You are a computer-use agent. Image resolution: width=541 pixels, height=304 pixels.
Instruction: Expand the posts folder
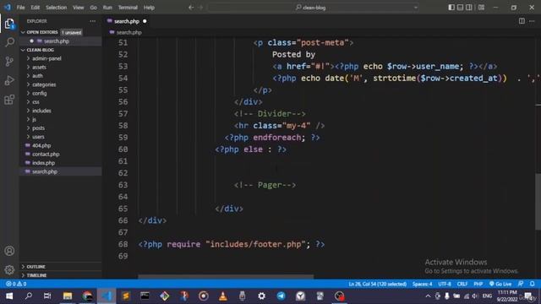38,128
